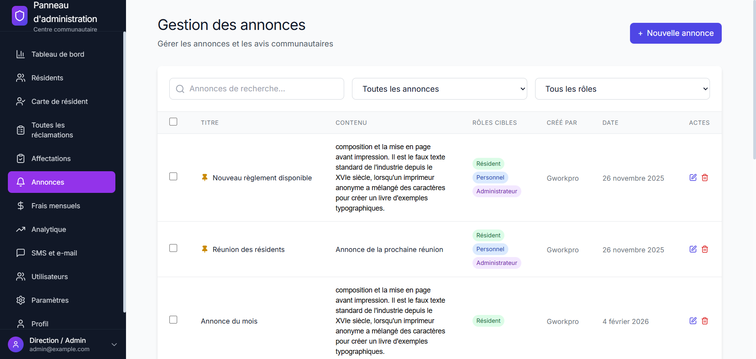
Task: Open the Tous les rôles filter dropdown
Action: [x=622, y=89]
